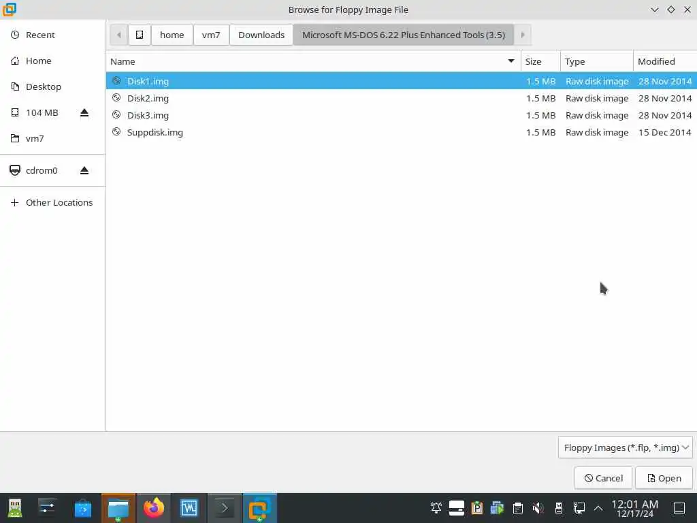Click the root disk path button
This screenshot has width=697, height=523.
(x=139, y=35)
